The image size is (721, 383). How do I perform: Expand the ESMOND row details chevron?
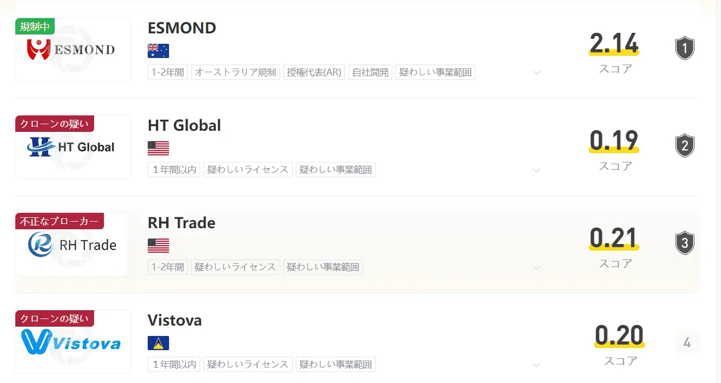click(x=536, y=73)
